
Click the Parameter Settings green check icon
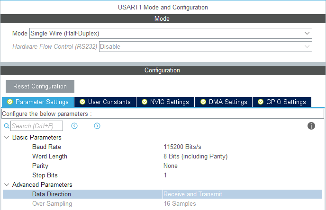[x=10, y=102]
